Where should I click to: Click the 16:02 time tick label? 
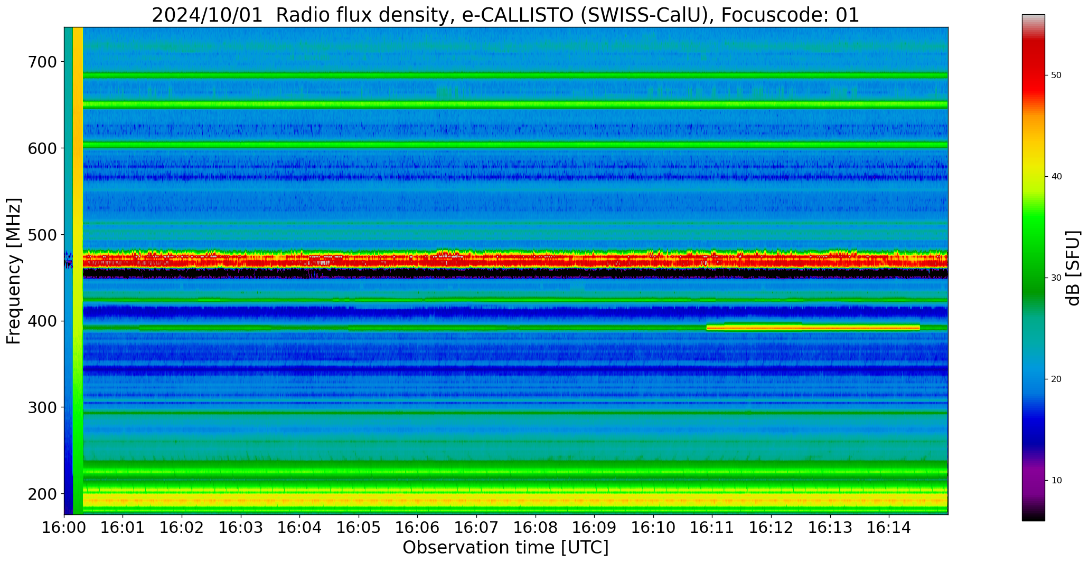[182, 528]
